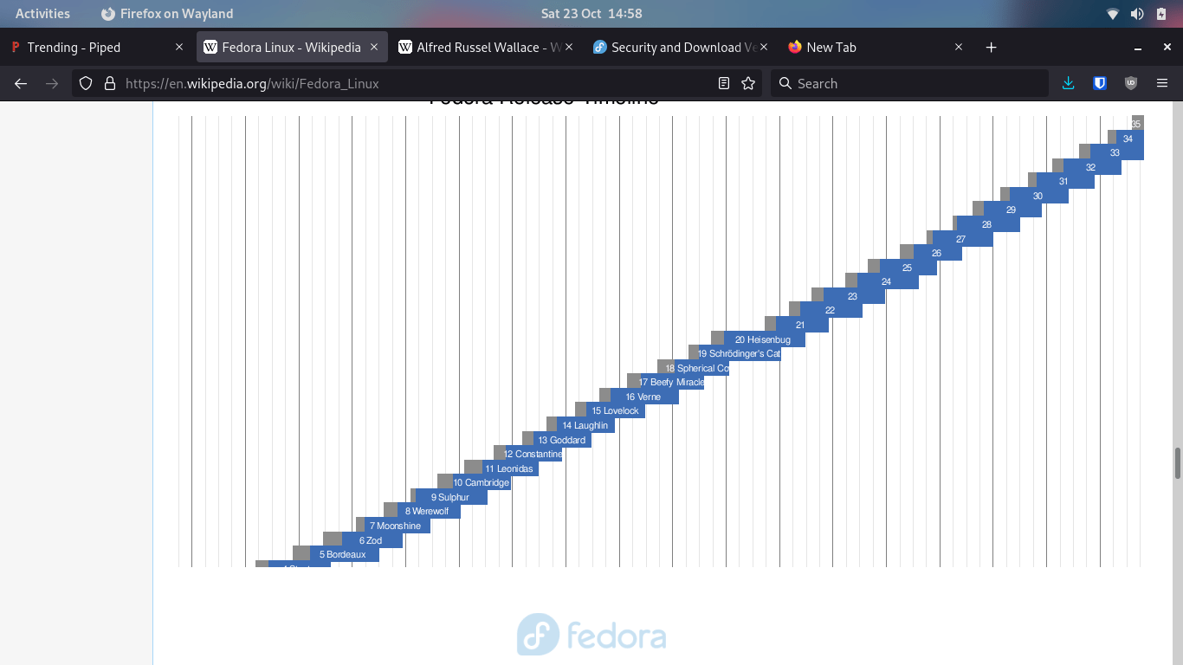Click the Fedora 28 timeline bar
The image size is (1183, 665).
point(989,224)
